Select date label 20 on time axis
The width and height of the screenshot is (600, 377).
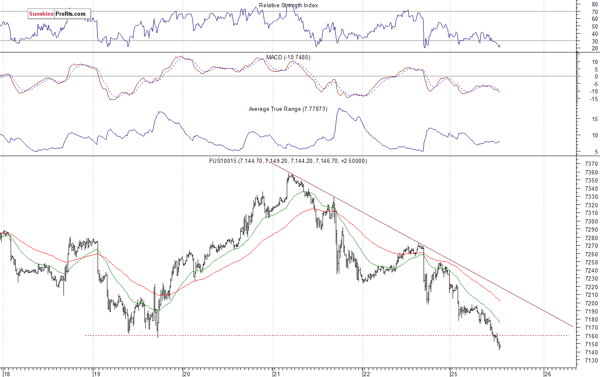[x=187, y=374]
